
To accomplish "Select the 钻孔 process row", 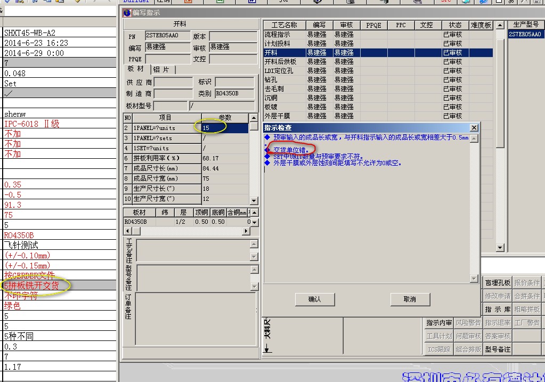I will [378, 79].
